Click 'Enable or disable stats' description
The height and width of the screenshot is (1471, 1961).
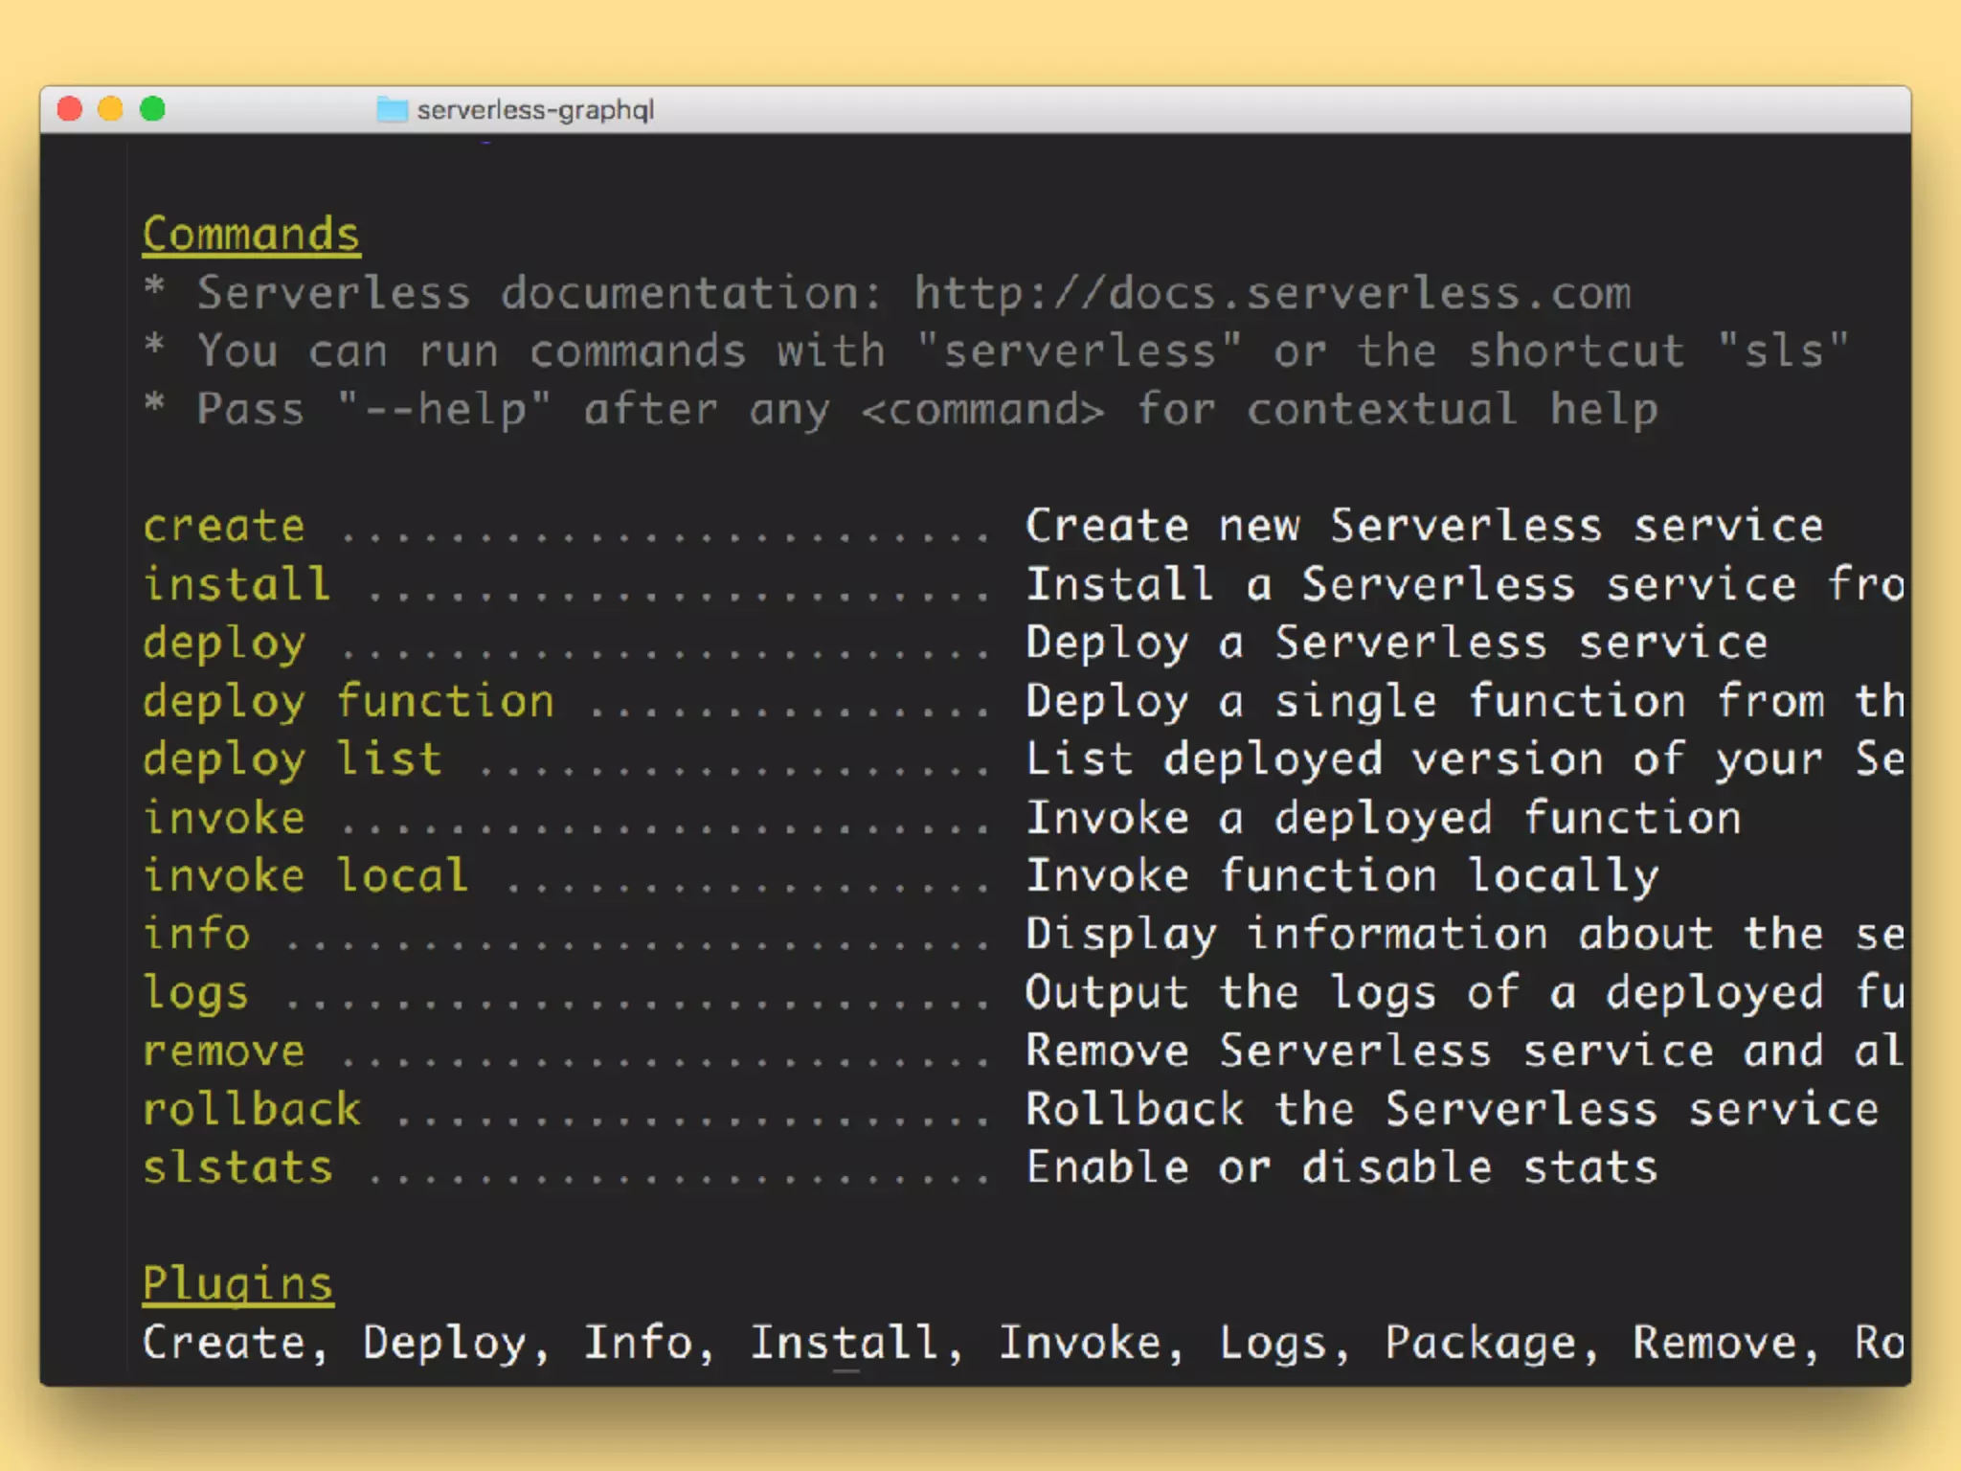pos(1341,1168)
